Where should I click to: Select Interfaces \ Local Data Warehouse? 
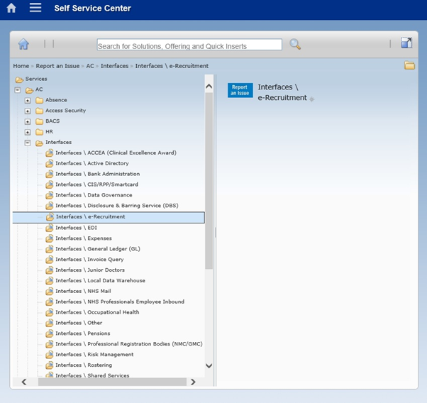click(100, 281)
